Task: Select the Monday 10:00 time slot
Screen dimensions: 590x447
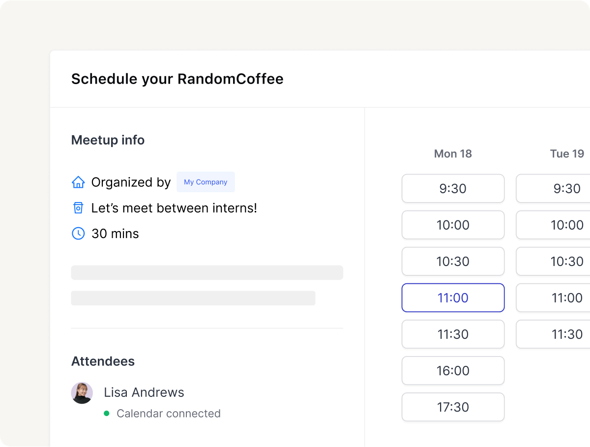Action: [453, 225]
